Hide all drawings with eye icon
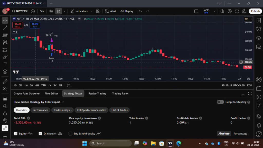The image size is (263, 148). (x=5, y=121)
